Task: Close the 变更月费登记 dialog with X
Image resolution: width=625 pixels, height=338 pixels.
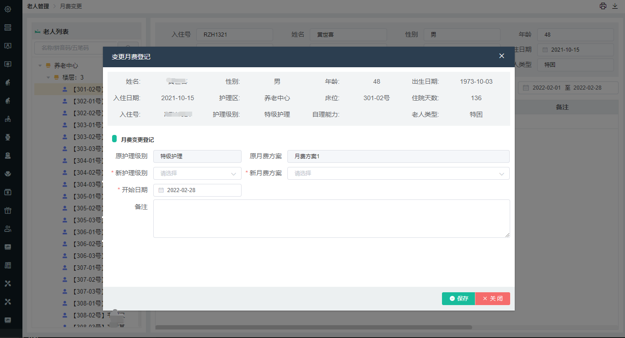Action: (501, 56)
